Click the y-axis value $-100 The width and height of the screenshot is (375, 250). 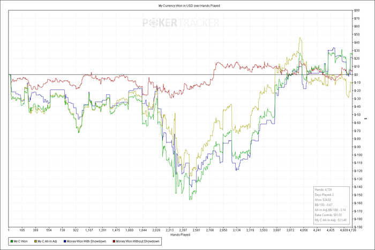click(358, 155)
